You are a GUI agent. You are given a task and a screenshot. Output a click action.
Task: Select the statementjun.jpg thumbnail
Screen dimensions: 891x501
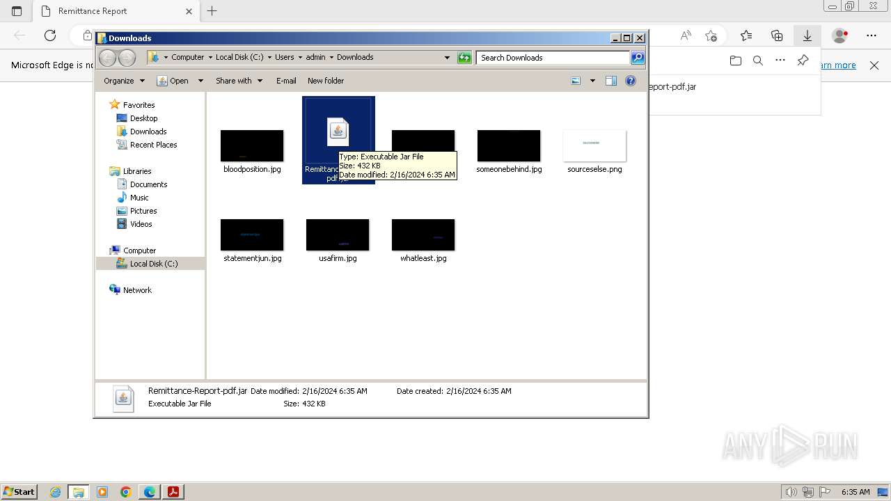252,234
